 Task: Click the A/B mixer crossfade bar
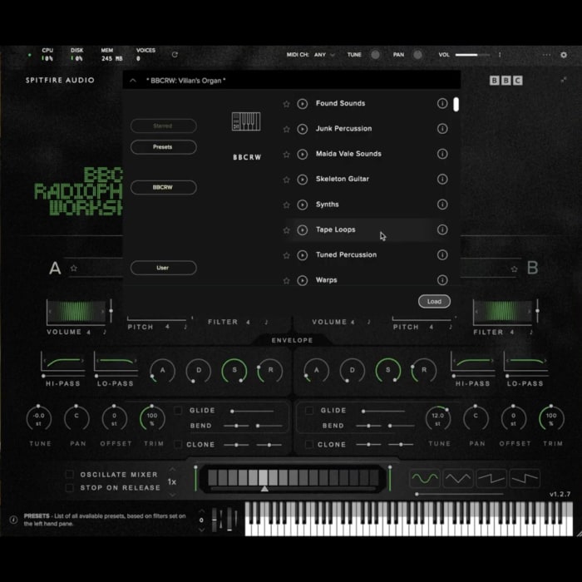(293, 478)
